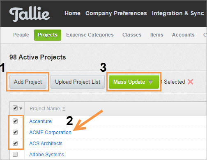Switch to the Expense Categories tab
Viewport: 207px width, 160px height.
[90, 35]
